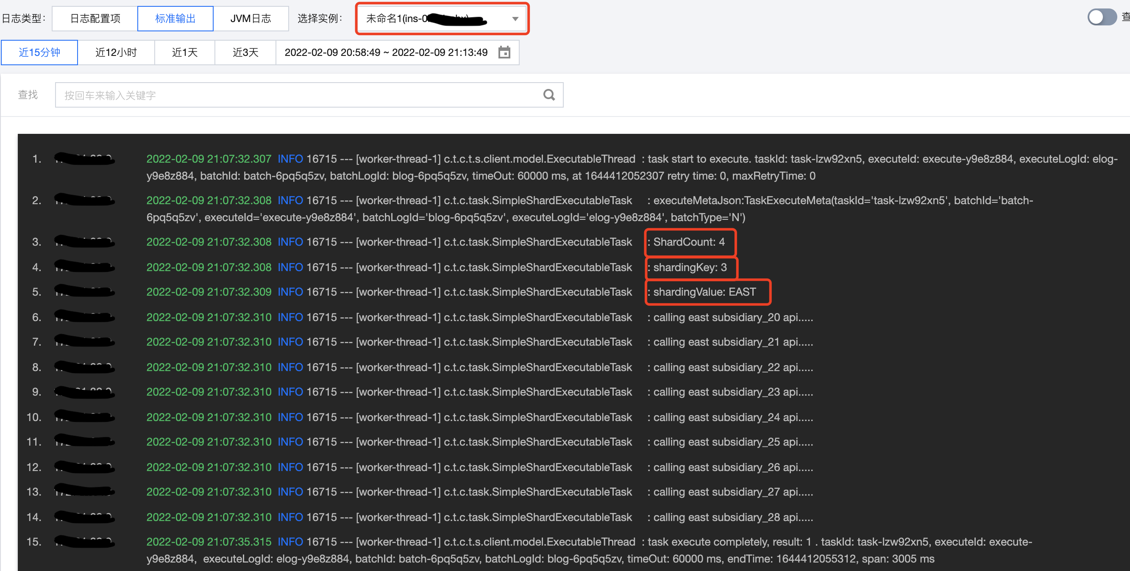The height and width of the screenshot is (571, 1130).
Task: Select the 近15分钟 time range
Action: pos(39,53)
